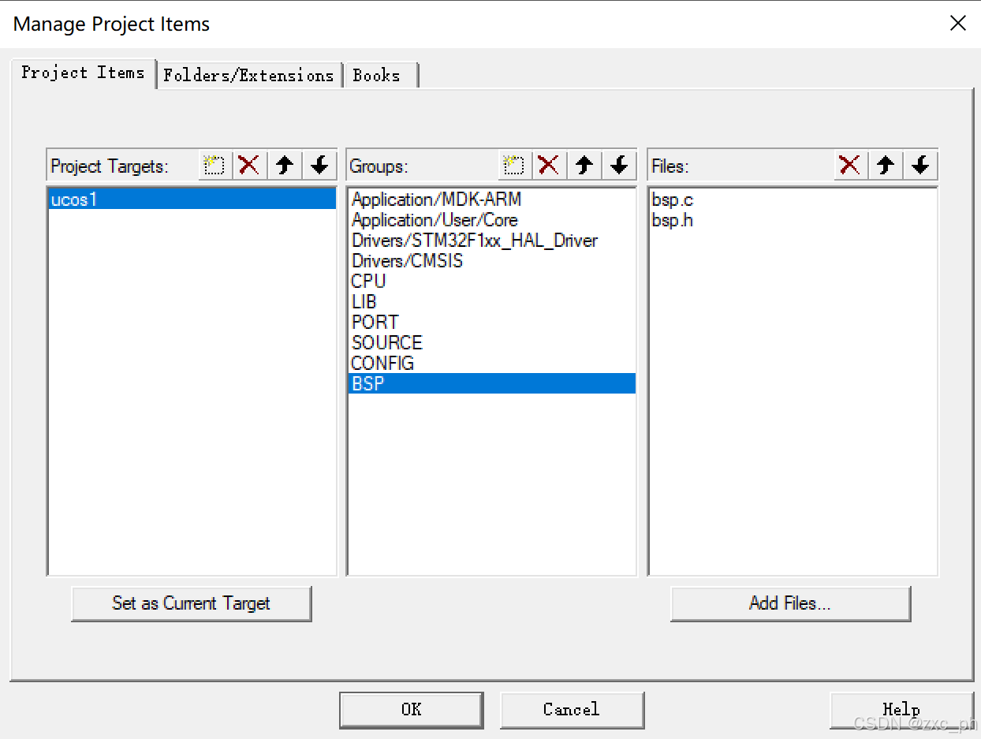Move selected group down
This screenshot has height=739, width=981.
tap(619, 166)
